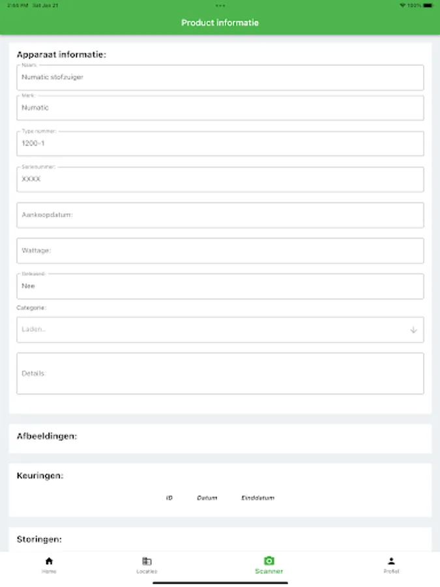Click the Merk input field
The height and width of the screenshot is (587, 440).
(x=220, y=108)
